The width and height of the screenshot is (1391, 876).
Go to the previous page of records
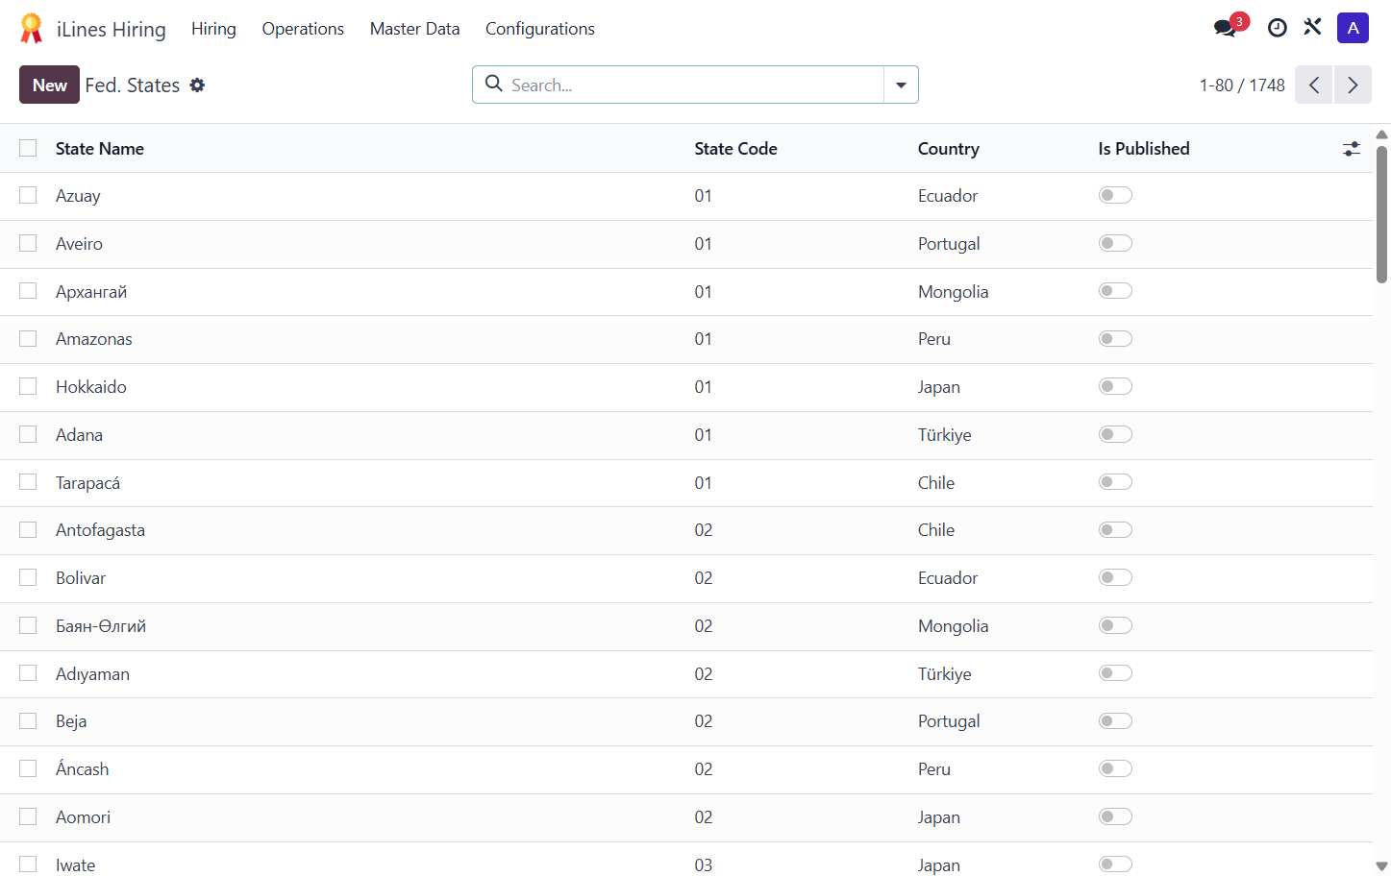click(1314, 85)
